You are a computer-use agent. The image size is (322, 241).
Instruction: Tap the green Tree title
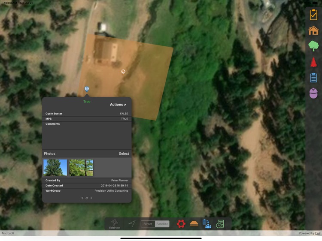tap(87, 102)
